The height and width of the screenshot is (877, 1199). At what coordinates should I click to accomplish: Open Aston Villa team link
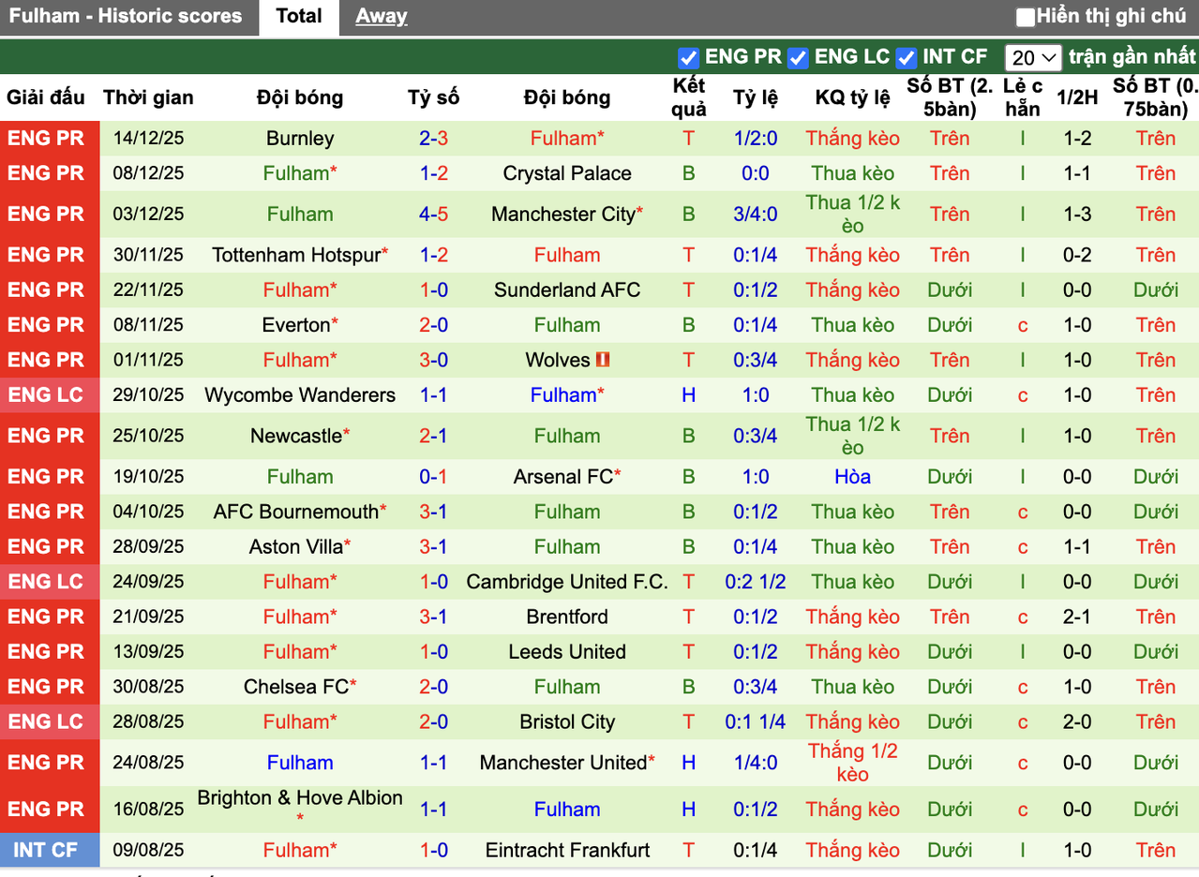pyautogui.click(x=296, y=546)
